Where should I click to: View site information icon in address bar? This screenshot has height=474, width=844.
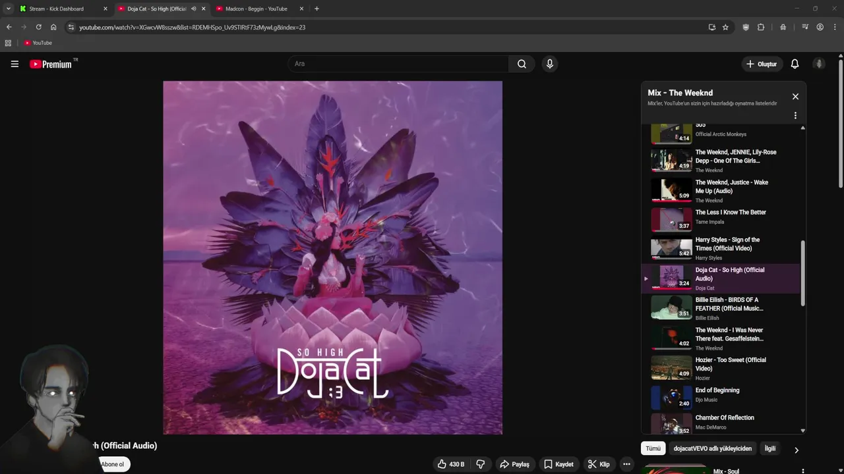tap(71, 27)
